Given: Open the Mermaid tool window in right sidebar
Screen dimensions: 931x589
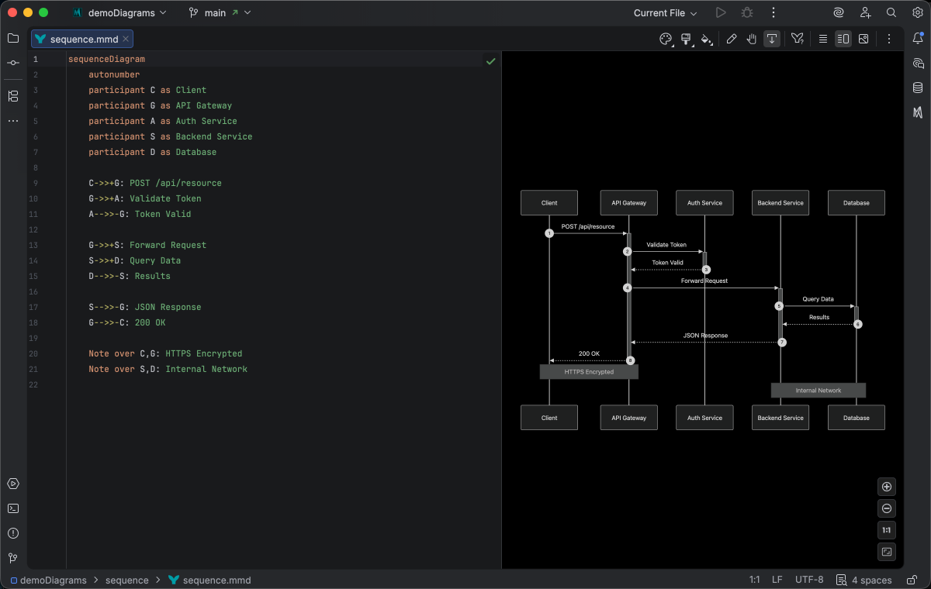Looking at the screenshot, I should [x=918, y=112].
